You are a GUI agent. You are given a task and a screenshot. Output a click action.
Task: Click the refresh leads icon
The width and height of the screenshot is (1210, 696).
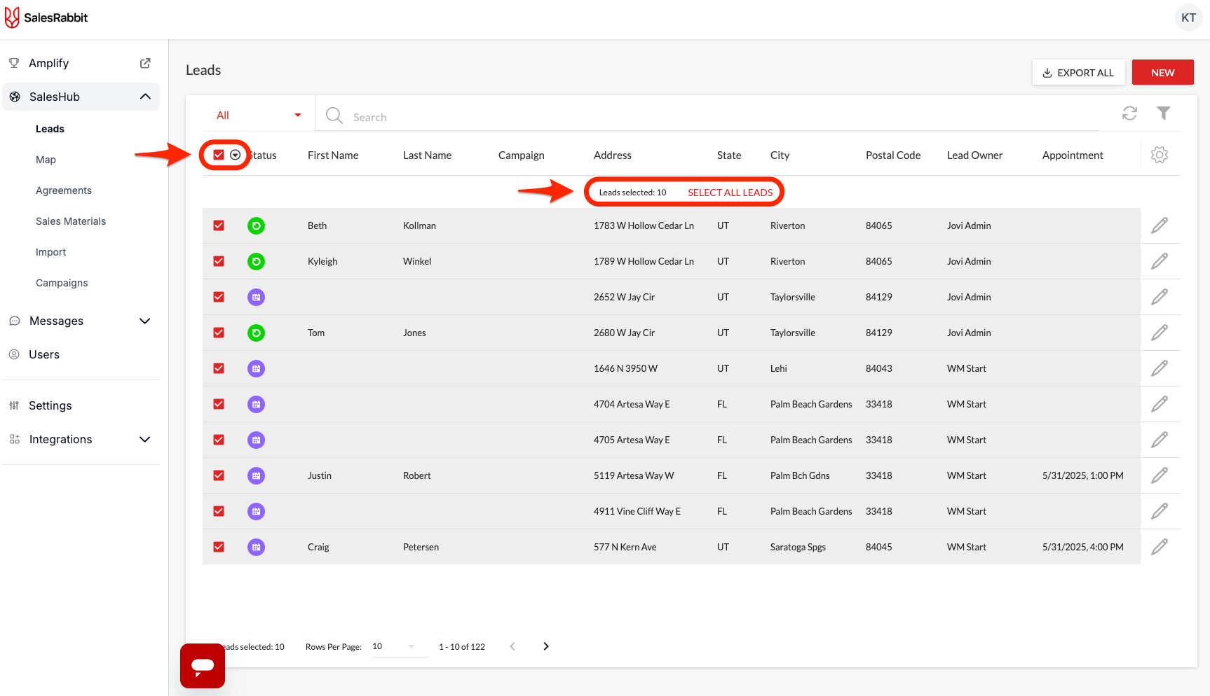pos(1129,113)
